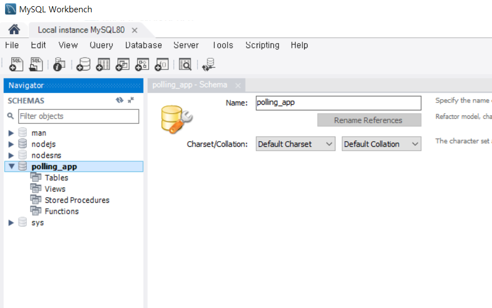Switch to Local instance MySQL80 tab
Viewport: 492px width, 308px height.
81,30
